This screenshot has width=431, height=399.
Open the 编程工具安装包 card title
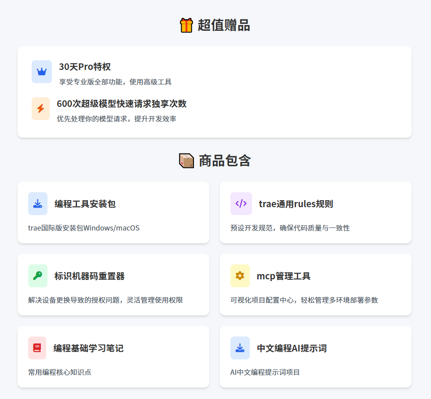point(85,204)
